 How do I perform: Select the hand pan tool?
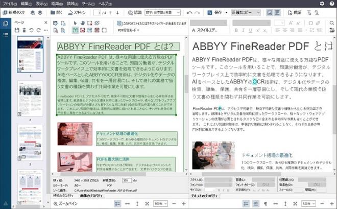(x=83, y=23)
